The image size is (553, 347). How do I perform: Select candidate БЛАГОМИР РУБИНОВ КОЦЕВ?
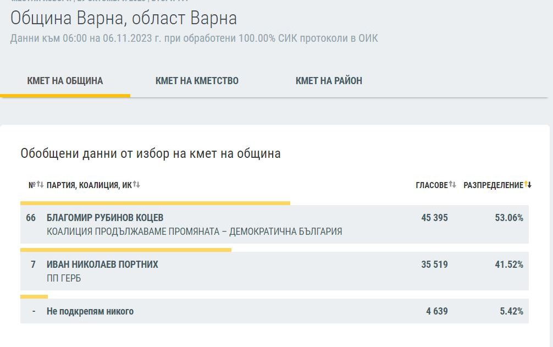105,218
